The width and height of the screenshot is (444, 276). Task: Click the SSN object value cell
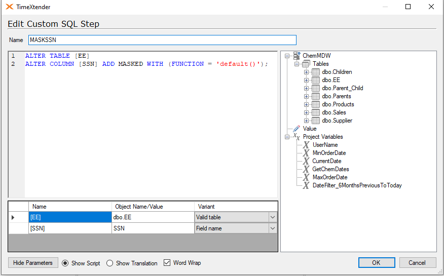tap(153, 228)
